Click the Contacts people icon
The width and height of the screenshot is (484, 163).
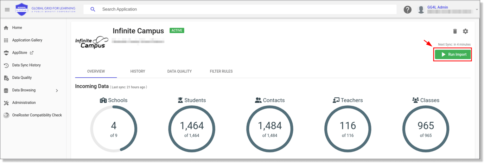(258, 100)
